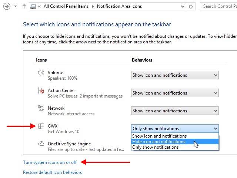Image resolution: width=237 pixels, height=178 pixels.
Task: Refresh the Control Panel page
Action: [191, 6]
